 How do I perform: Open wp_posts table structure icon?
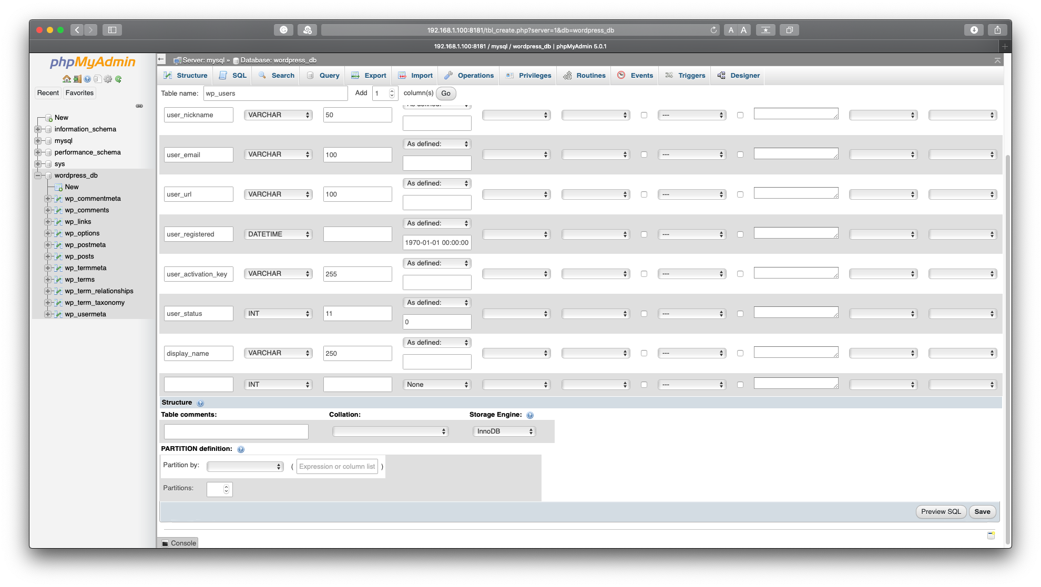(59, 256)
